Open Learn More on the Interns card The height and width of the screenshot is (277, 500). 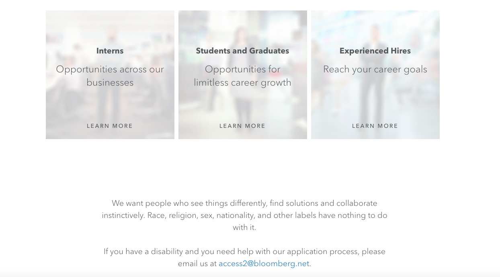[x=110, y=126]
